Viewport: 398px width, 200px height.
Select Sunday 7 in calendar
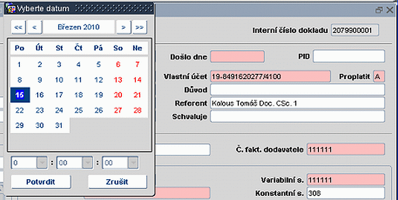[x=138, y=65]
